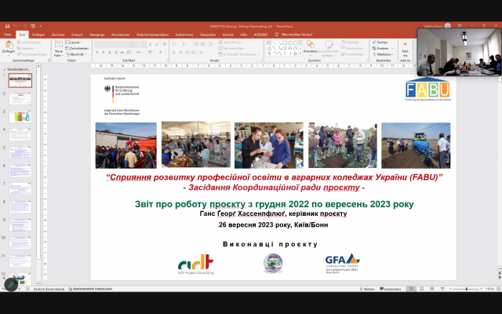Screen dimensions: 502x314
Task: Switch to the Ansicht ribbon tab
Action: 227,35
